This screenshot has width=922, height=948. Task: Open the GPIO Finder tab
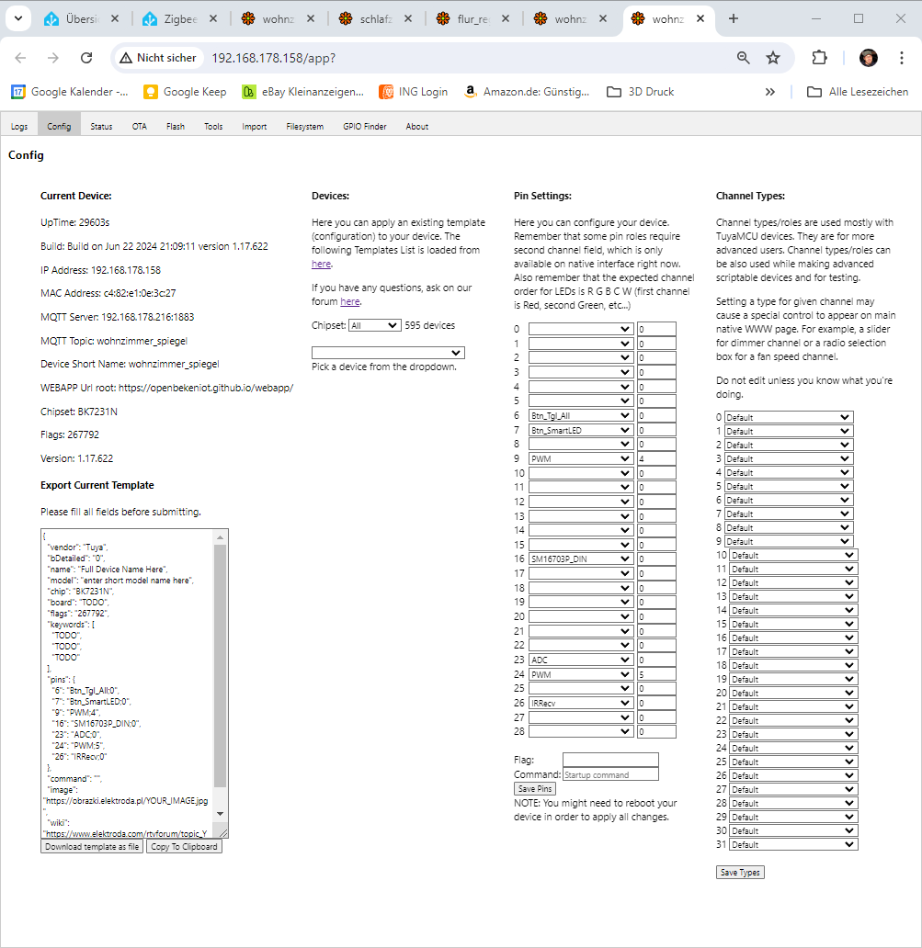(365, 127)
